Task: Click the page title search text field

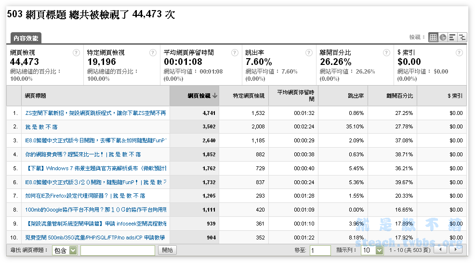Action: [118, 250]
